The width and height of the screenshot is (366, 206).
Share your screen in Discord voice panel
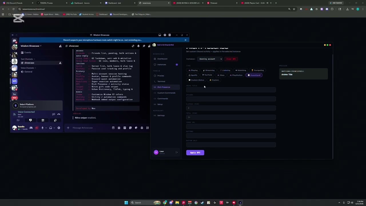(x=30, y=120)
